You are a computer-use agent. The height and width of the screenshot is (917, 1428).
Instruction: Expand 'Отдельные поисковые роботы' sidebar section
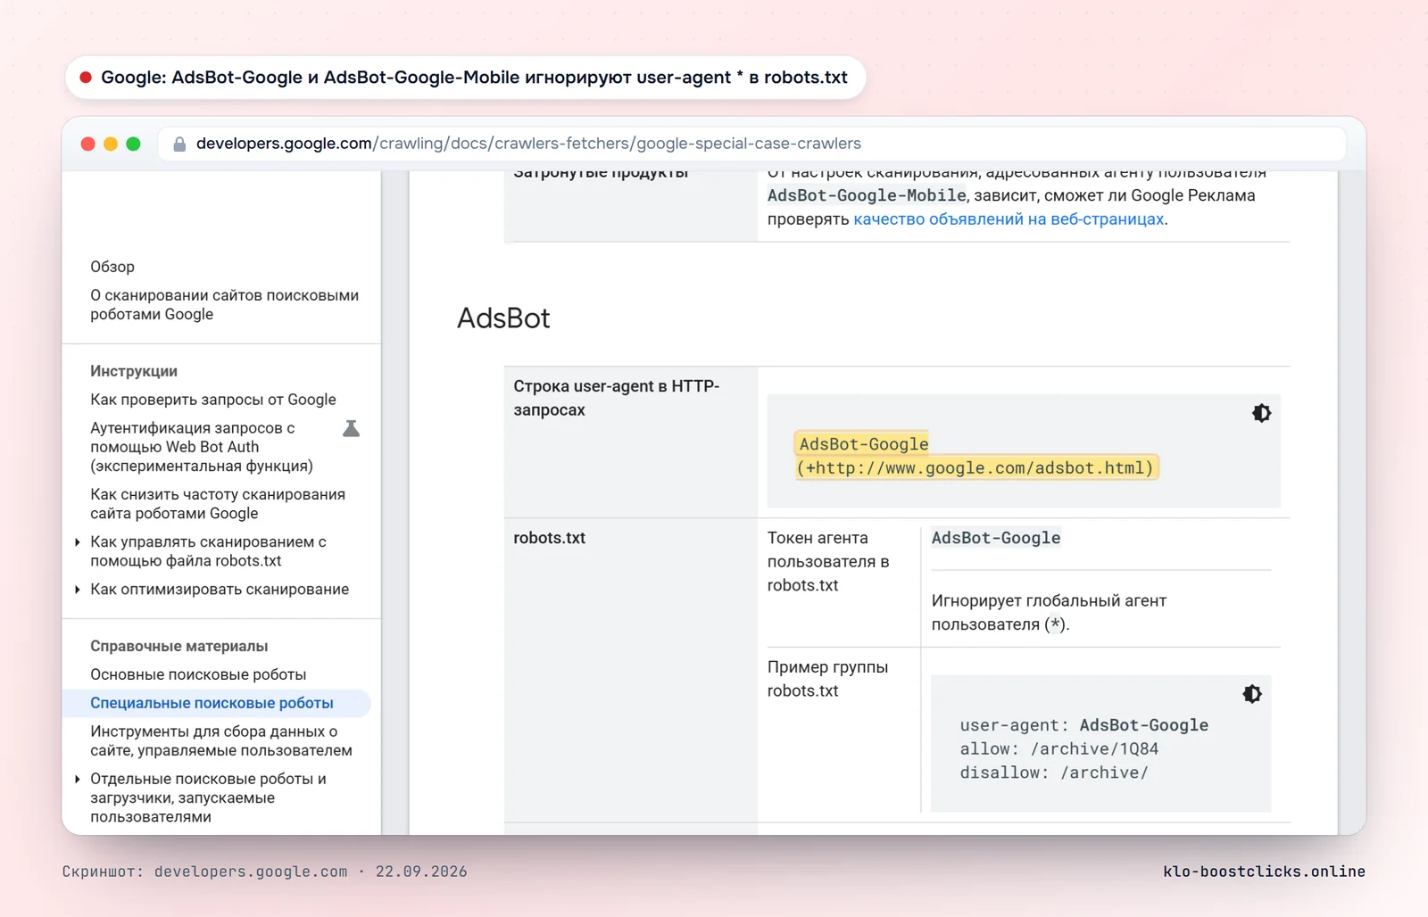pos(78,780)
